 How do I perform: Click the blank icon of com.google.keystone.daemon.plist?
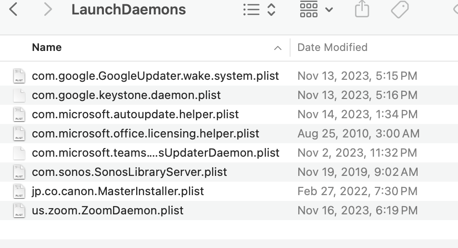tap(19, 95)
